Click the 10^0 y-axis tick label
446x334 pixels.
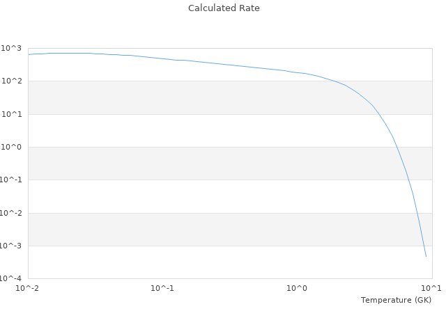13,148
